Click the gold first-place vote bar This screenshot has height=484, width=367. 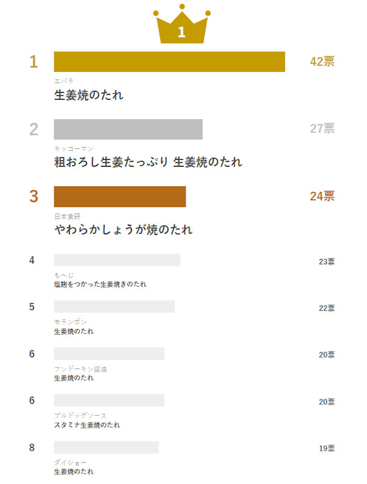click(169, 62)
